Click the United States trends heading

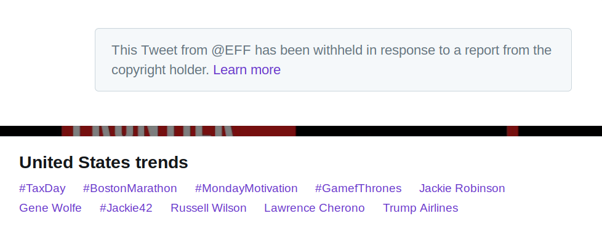coord(103,162)
